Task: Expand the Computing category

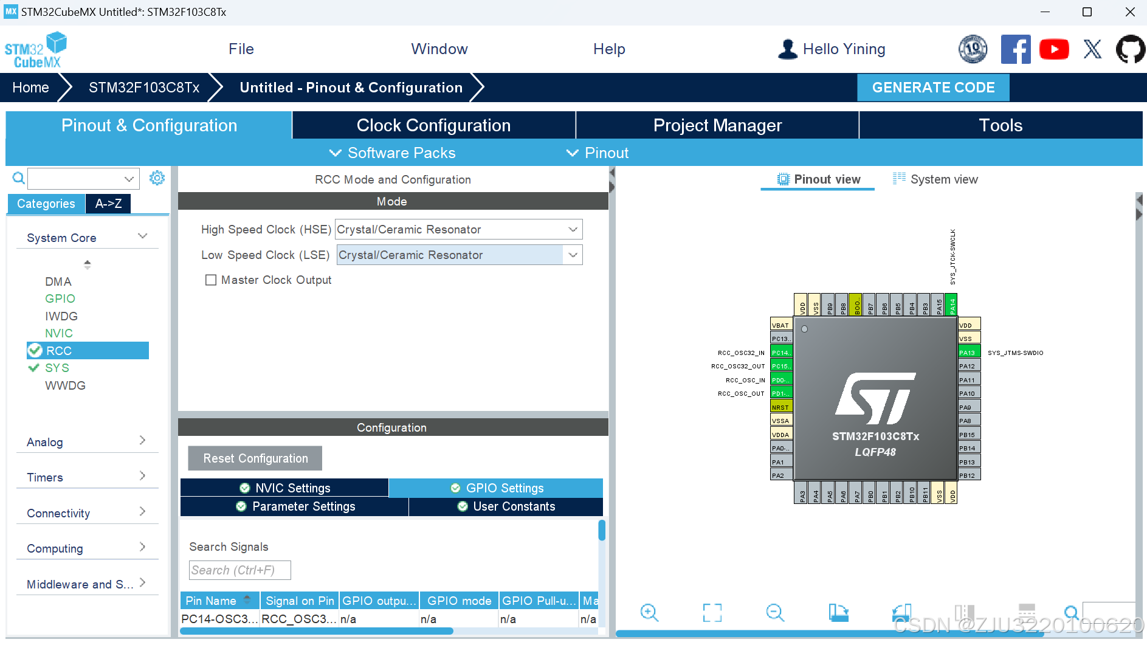Action: pos(87,548)
